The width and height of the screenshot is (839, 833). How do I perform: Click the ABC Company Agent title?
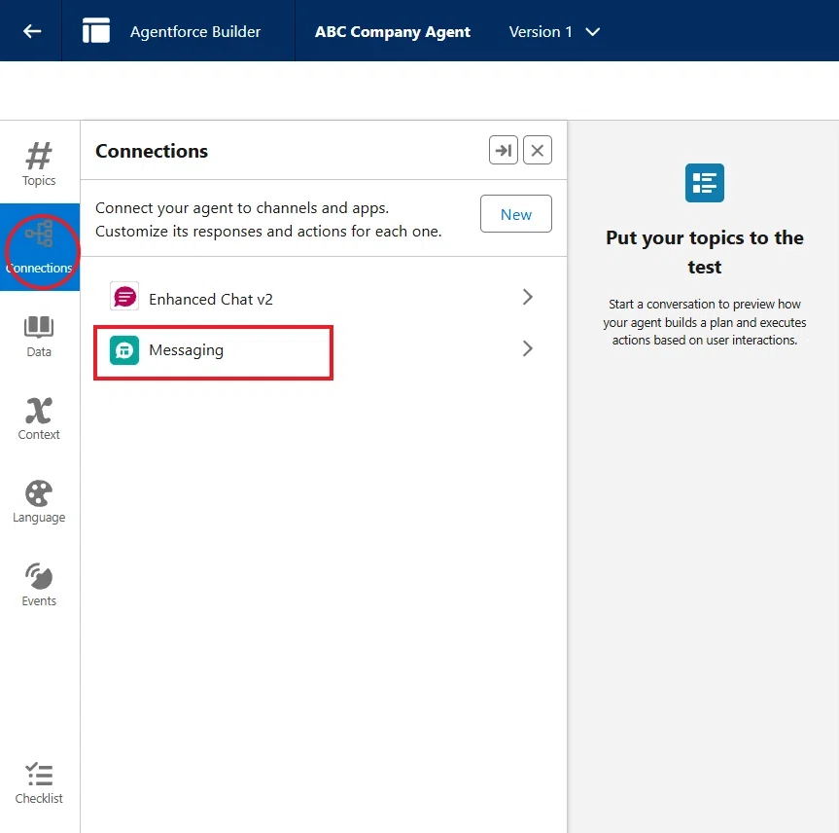pyautogui.click(x=392, y=31)
